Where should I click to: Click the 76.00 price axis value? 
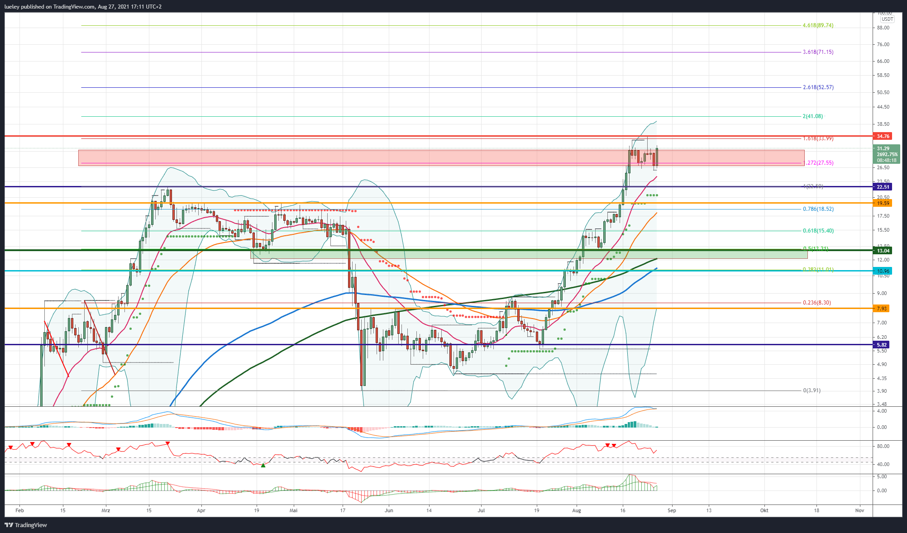tap(883, 44)
